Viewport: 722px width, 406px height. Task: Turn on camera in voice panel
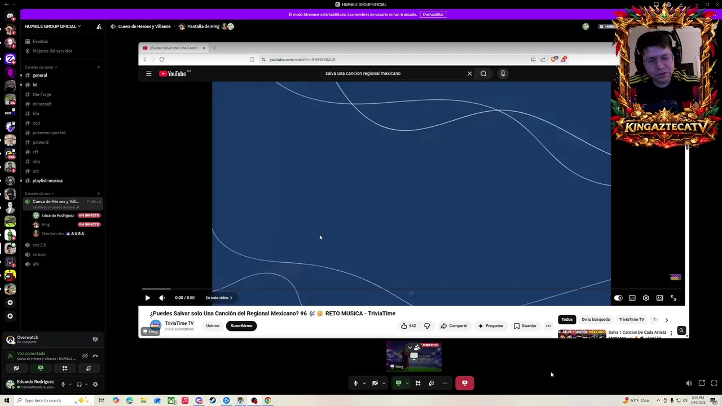tap(16, 368)
